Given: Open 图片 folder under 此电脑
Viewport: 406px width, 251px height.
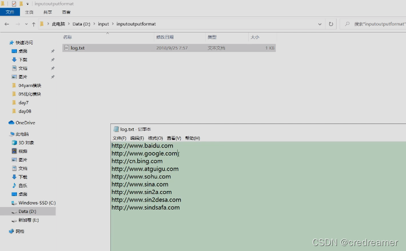Looking at the screenshot, I should point(23,159).
